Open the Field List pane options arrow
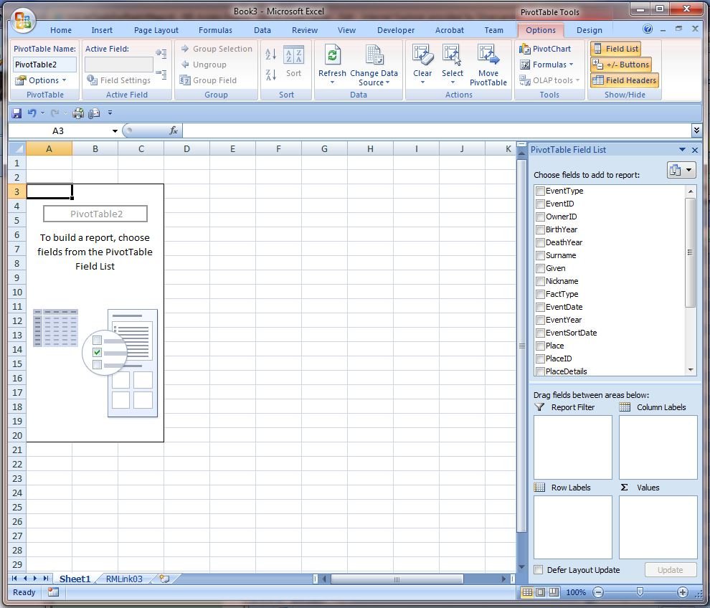710x608 pixels. [x=682, y=150]
